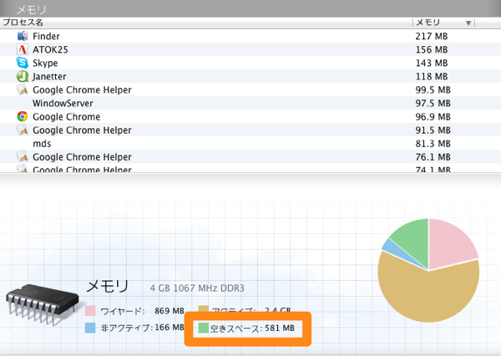Click the 143 MB memory value
This screenshot has width=501, height=357.
[x=432, y=63]
